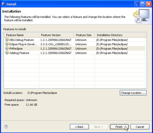Click install directory of the Xdebug Feature row
The image size is (153, 133).
[112, 53]
